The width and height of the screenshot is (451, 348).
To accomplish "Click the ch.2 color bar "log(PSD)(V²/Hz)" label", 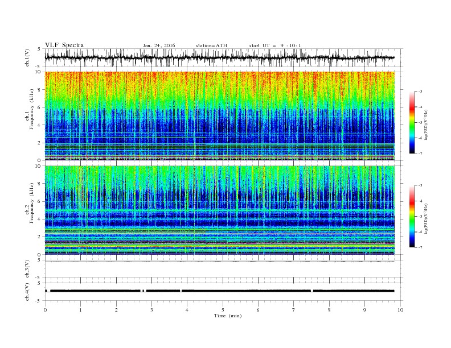I will (x=426, y=218).
